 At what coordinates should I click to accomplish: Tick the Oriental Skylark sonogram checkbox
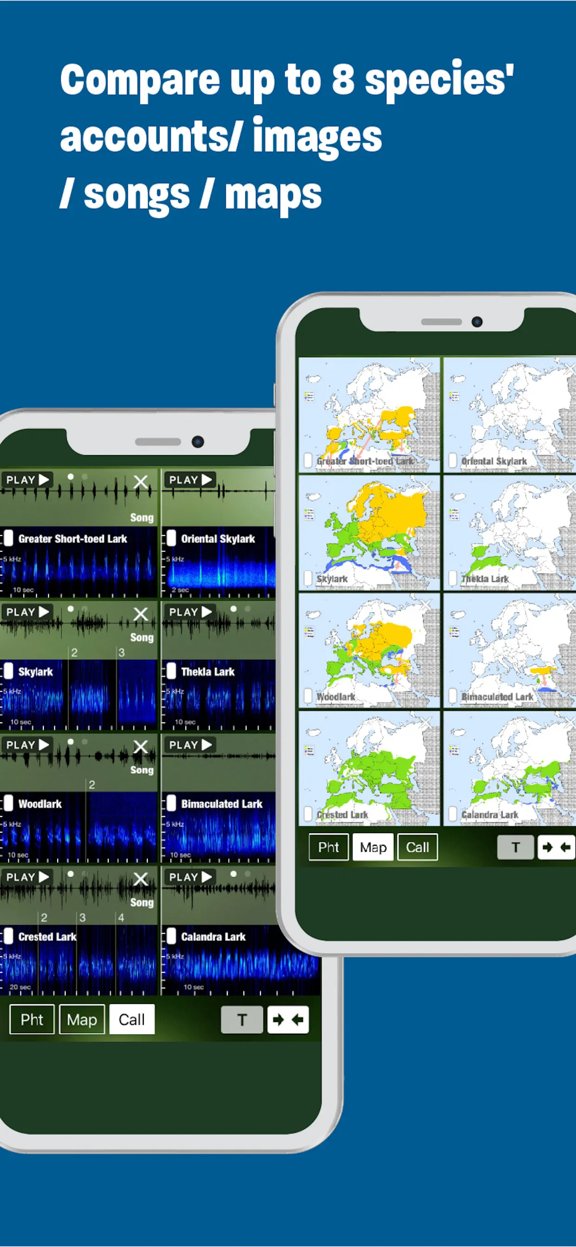tap(171, 538)
